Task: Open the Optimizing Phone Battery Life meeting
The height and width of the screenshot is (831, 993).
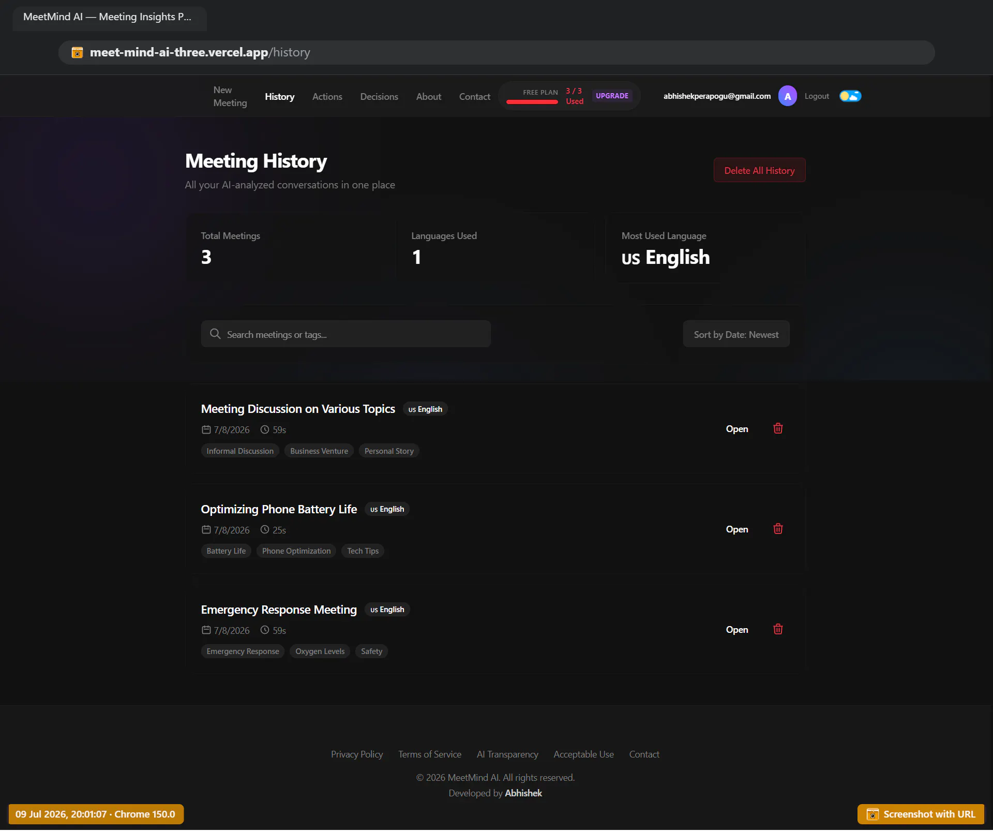Action: tap(737, 530)
